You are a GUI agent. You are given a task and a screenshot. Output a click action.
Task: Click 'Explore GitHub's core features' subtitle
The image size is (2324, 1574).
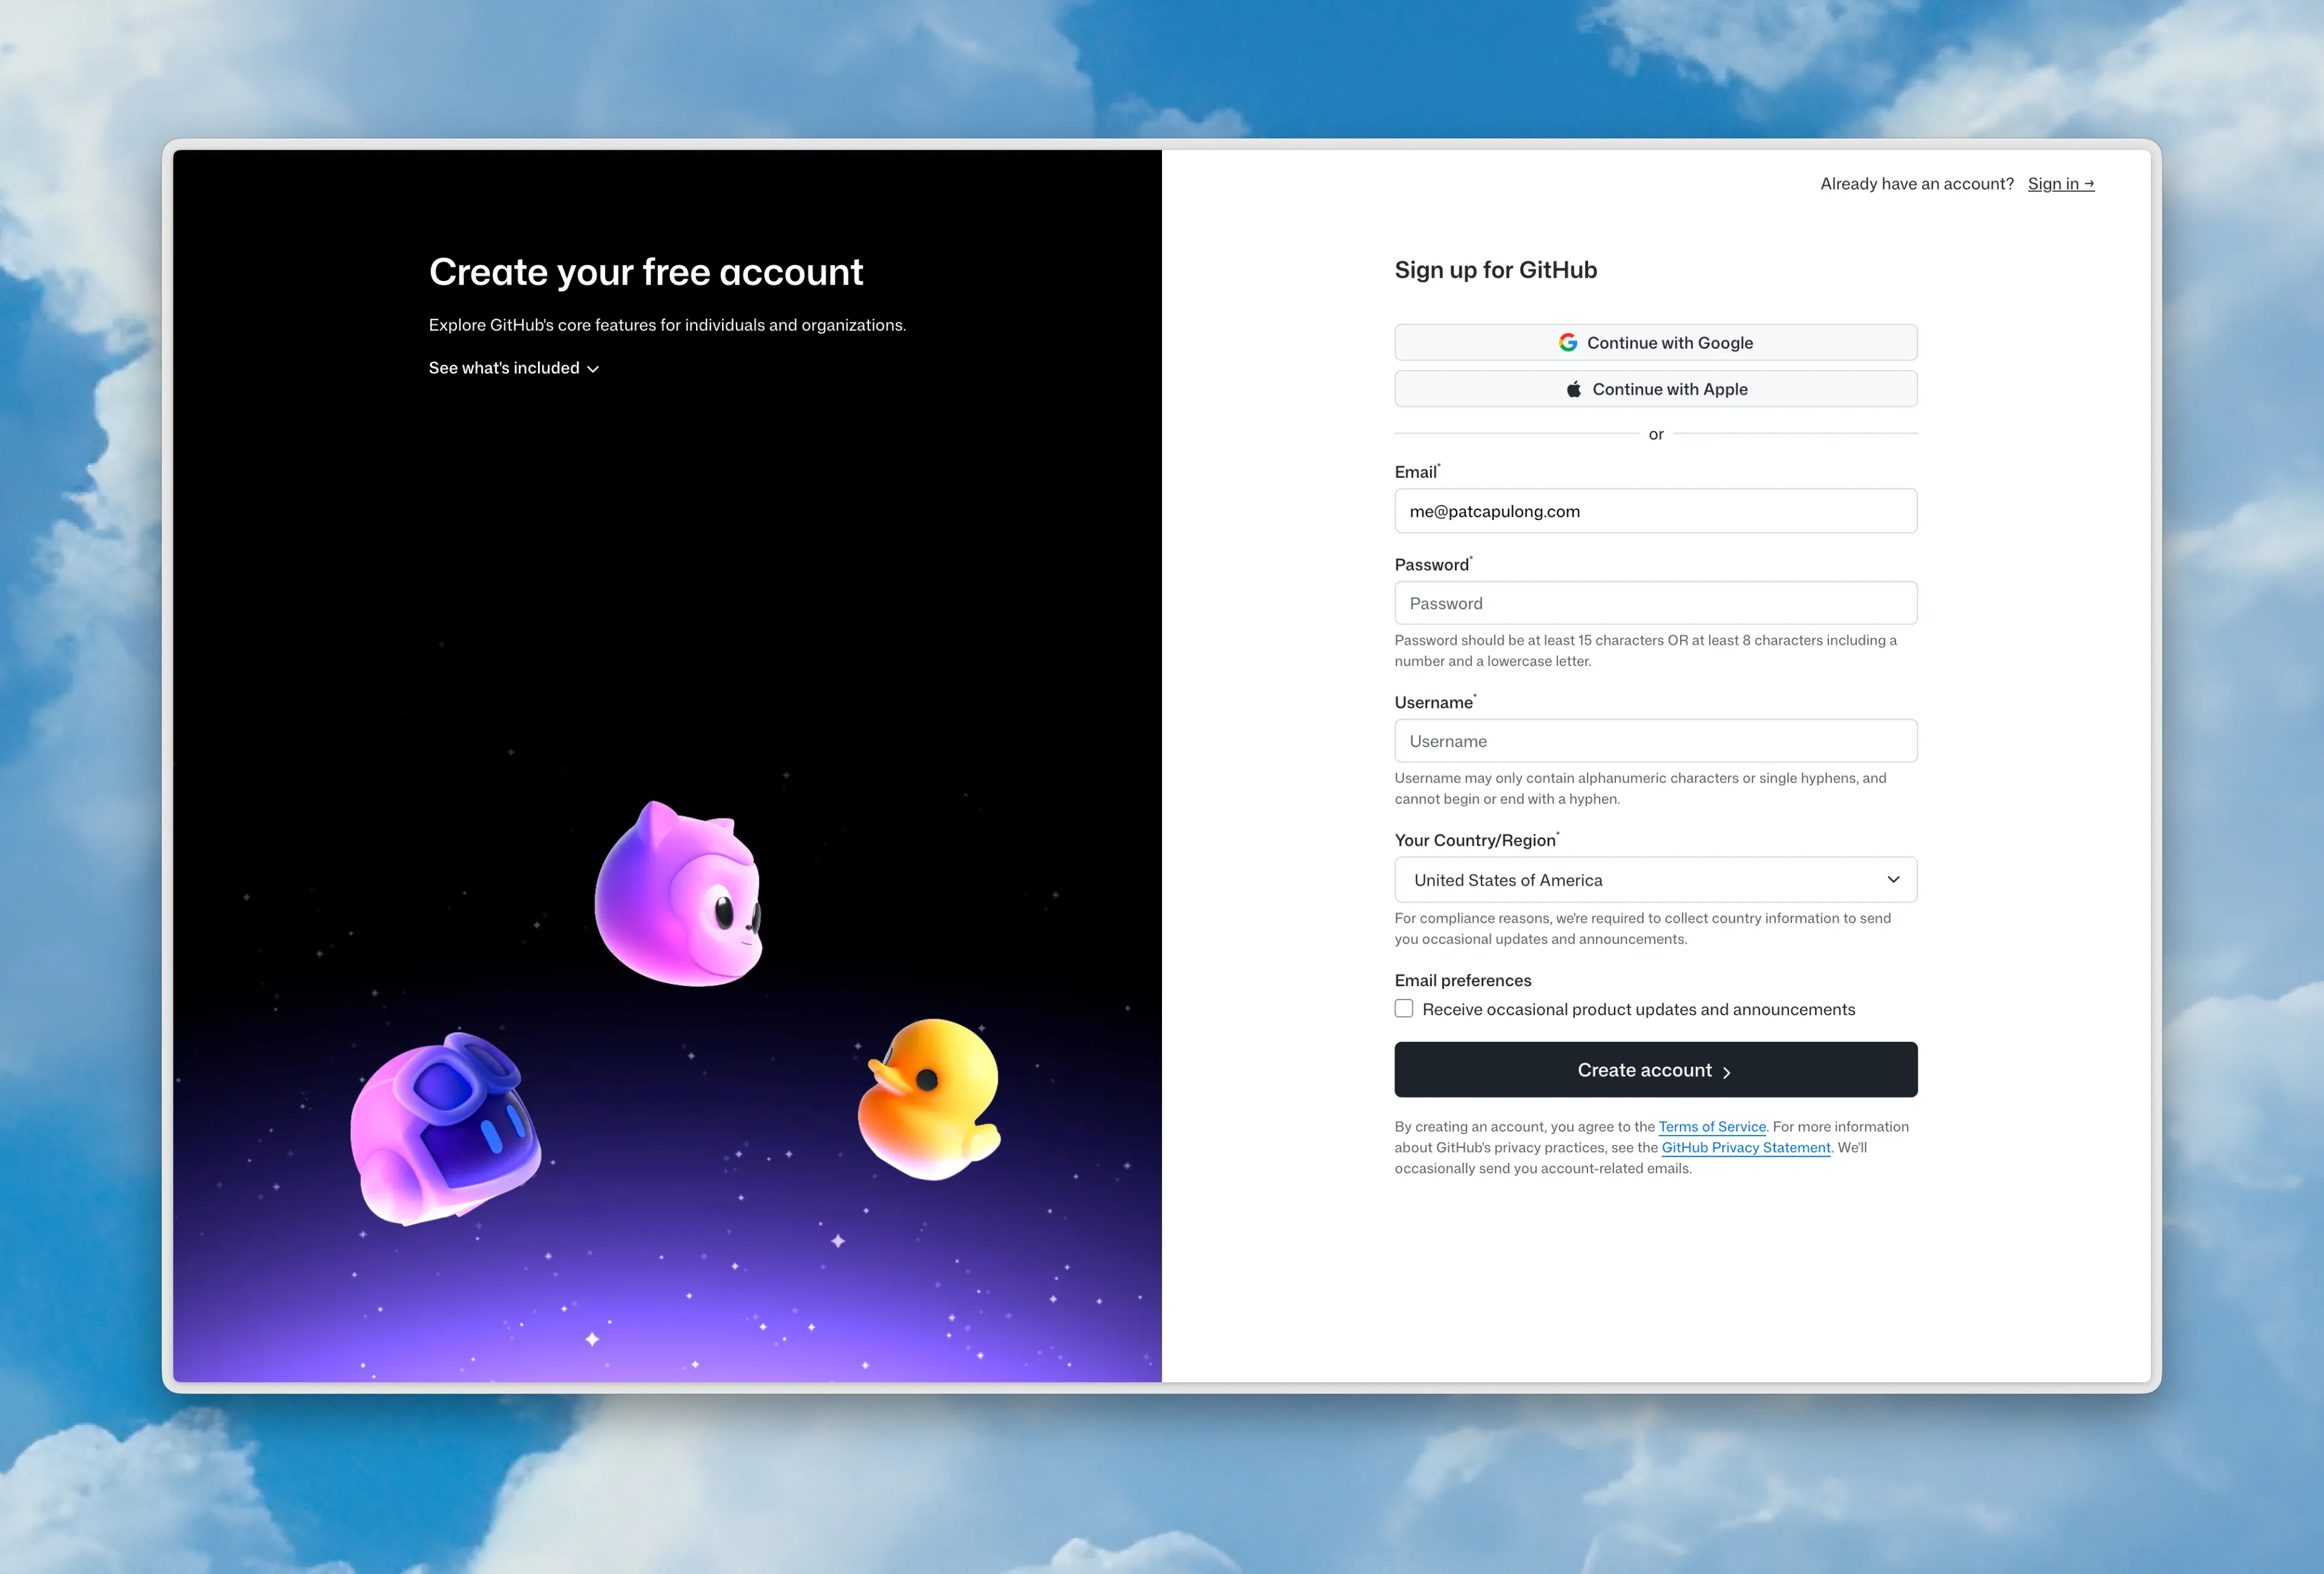(668, 325)
